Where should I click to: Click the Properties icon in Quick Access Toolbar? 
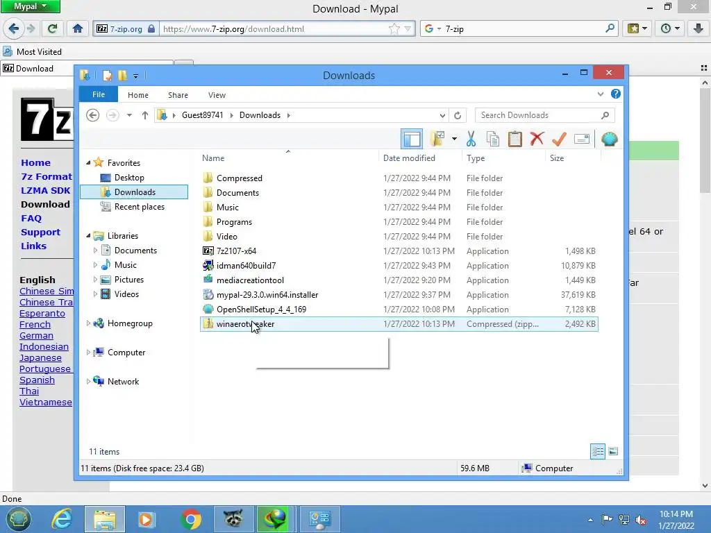tap(107, 75)
